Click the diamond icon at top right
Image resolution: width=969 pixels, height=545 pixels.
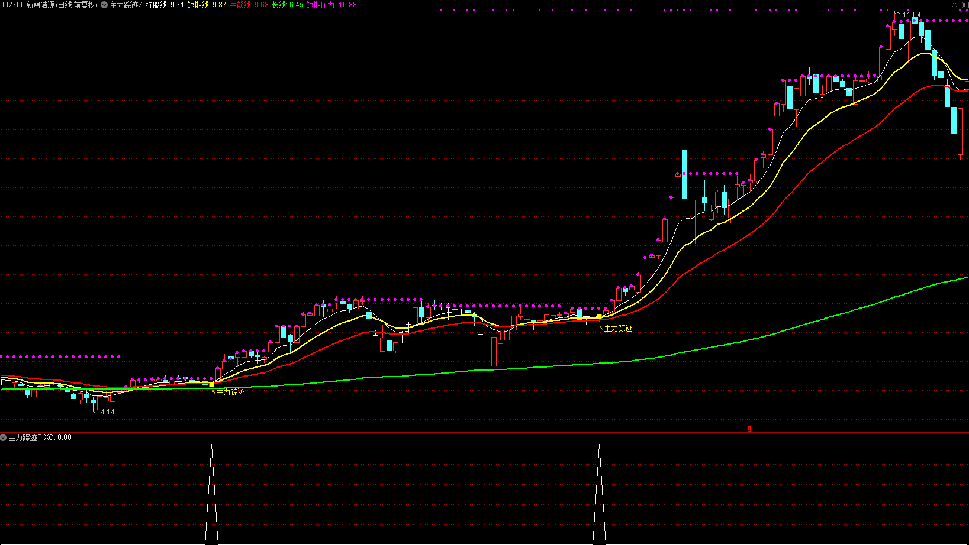954,5
